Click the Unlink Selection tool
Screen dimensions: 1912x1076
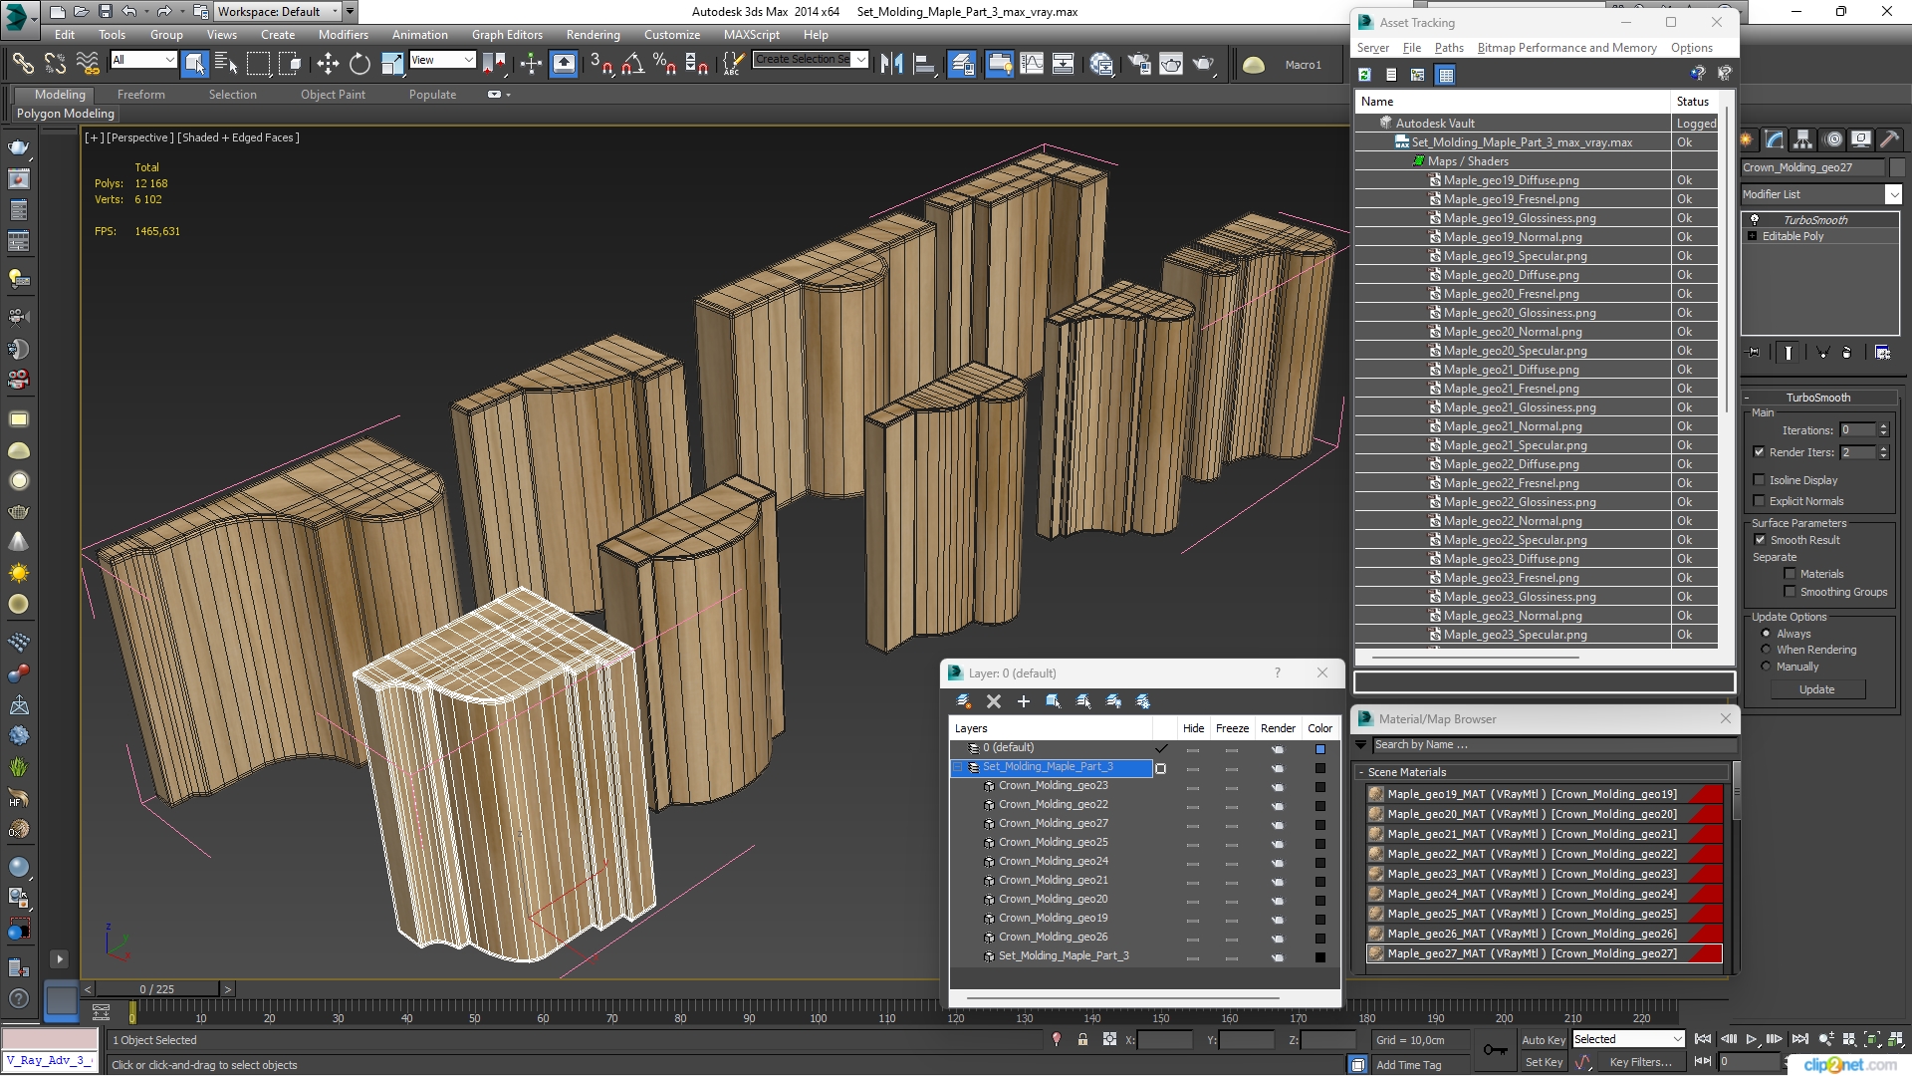pos(55,64)
